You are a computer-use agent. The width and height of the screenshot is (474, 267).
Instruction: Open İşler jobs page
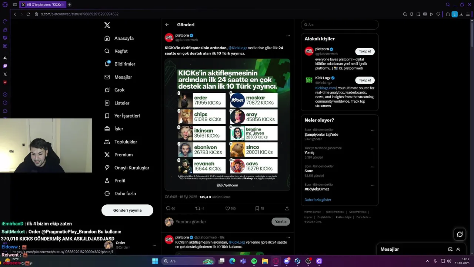(x=114, y=129)
